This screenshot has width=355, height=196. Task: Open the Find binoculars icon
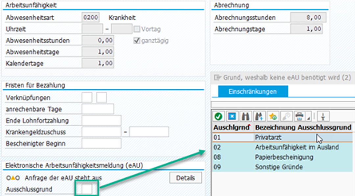246,116
